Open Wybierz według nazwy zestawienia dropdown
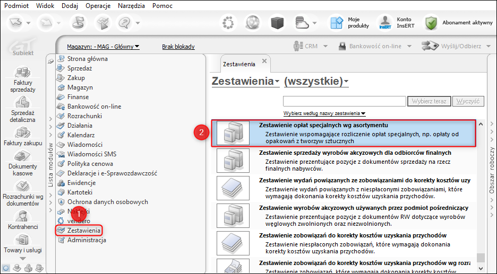The image size is (497, 274). pos(324,113)
